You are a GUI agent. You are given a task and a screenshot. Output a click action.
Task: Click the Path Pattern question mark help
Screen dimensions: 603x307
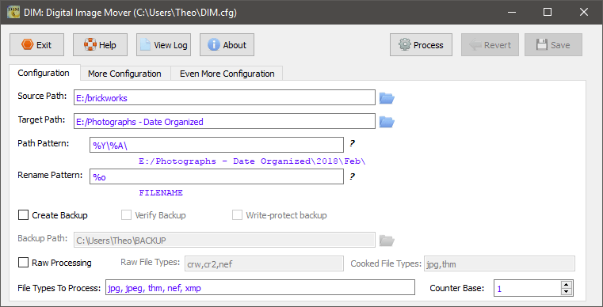pyautogui.click(x=352, y=143)
